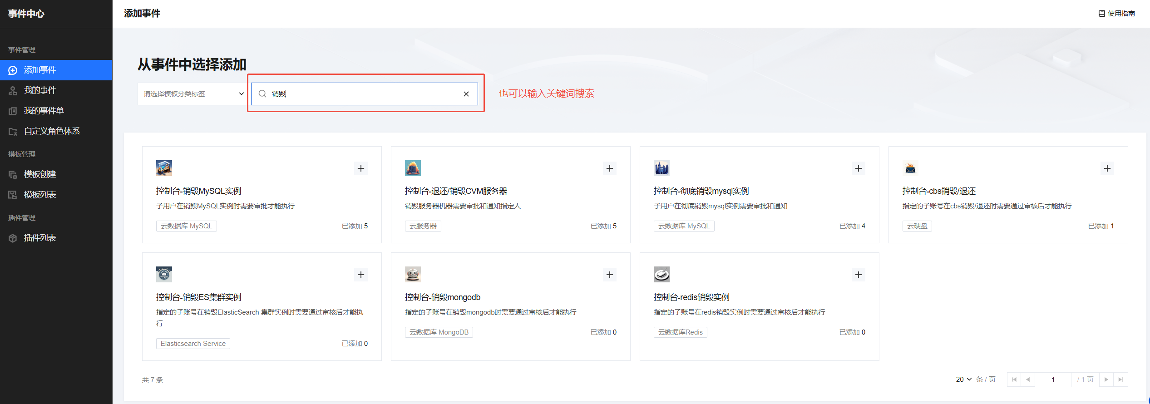This screenshot has height=404, width=1150.
Task: Click the 共 7 条 total count text
Action: (153, 379)
